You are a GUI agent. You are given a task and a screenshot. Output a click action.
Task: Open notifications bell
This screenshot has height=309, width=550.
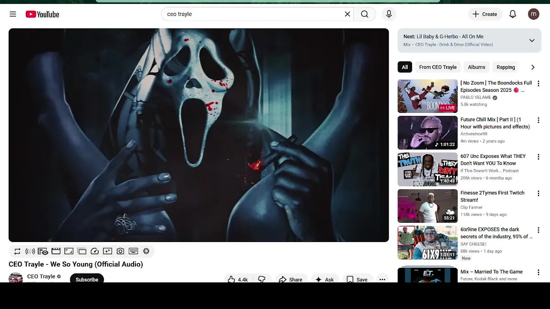[x=513, y=14]
